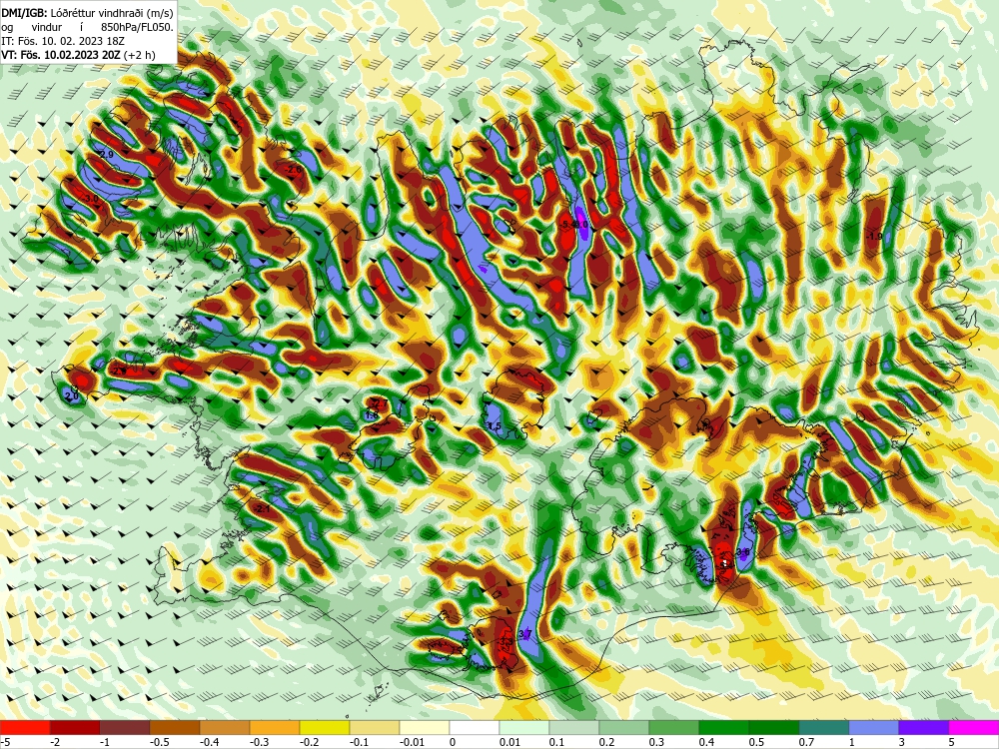
Task: Click the '-1.9' value label in the east
Action: click(875, 237)
